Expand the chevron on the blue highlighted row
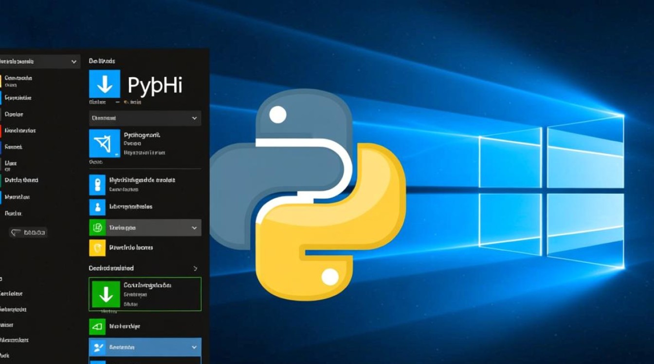Screen dimensions: 654x364 pos(194,347)
